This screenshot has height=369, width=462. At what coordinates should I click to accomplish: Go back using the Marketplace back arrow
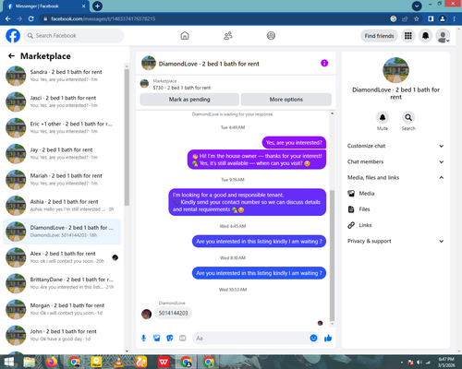[x=11, y=55]
